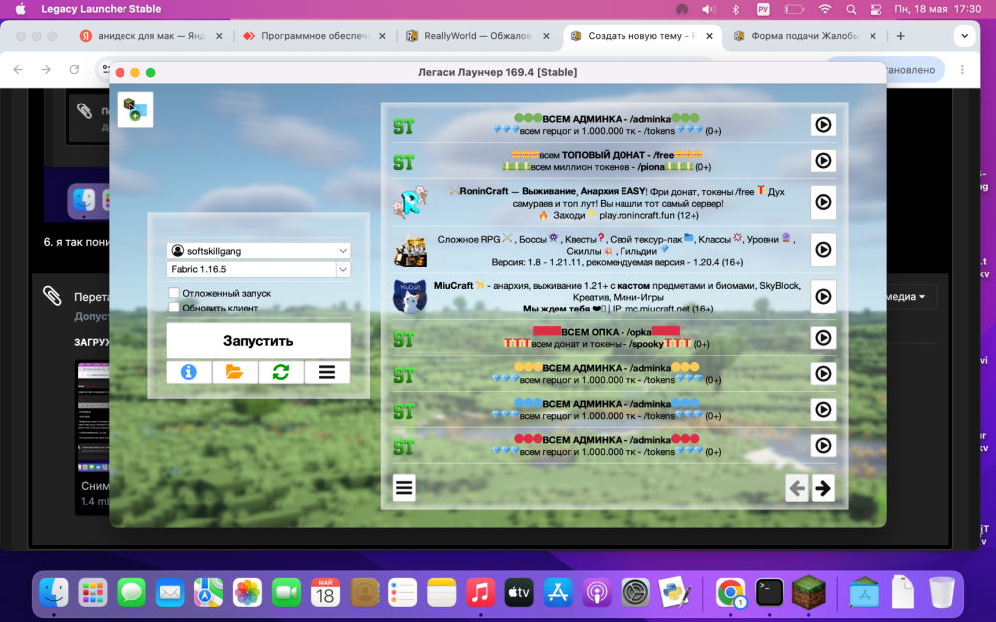Play ВСЕМ ОПКА server
This screenshot has width=996, height=622.
[823, 338]
